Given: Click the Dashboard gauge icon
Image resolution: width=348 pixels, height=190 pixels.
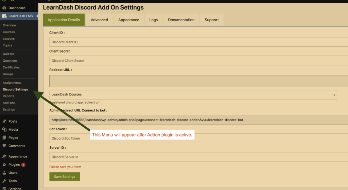Looking at the screenshot, I should (4, 8).
